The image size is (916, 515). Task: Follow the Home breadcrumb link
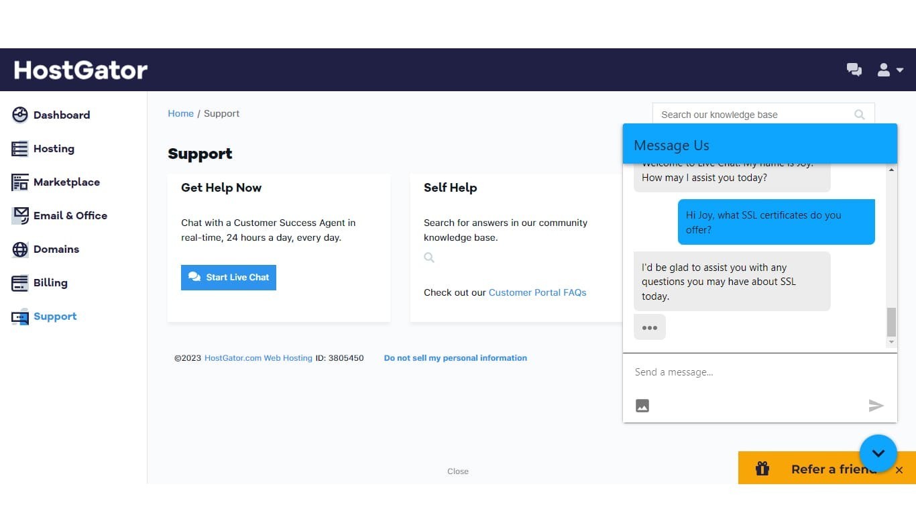[180, 113]
